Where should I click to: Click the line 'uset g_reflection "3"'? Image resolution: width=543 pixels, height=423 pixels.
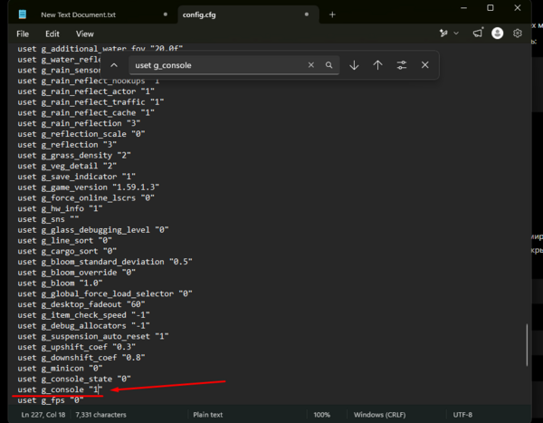point(67,145)
